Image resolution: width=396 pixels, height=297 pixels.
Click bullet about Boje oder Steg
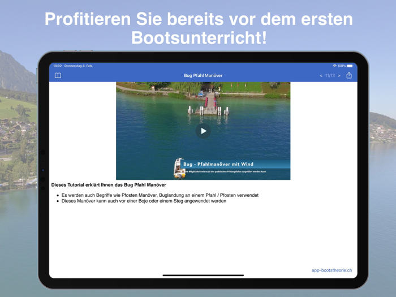pyautogui.click(x=144, y=201)
